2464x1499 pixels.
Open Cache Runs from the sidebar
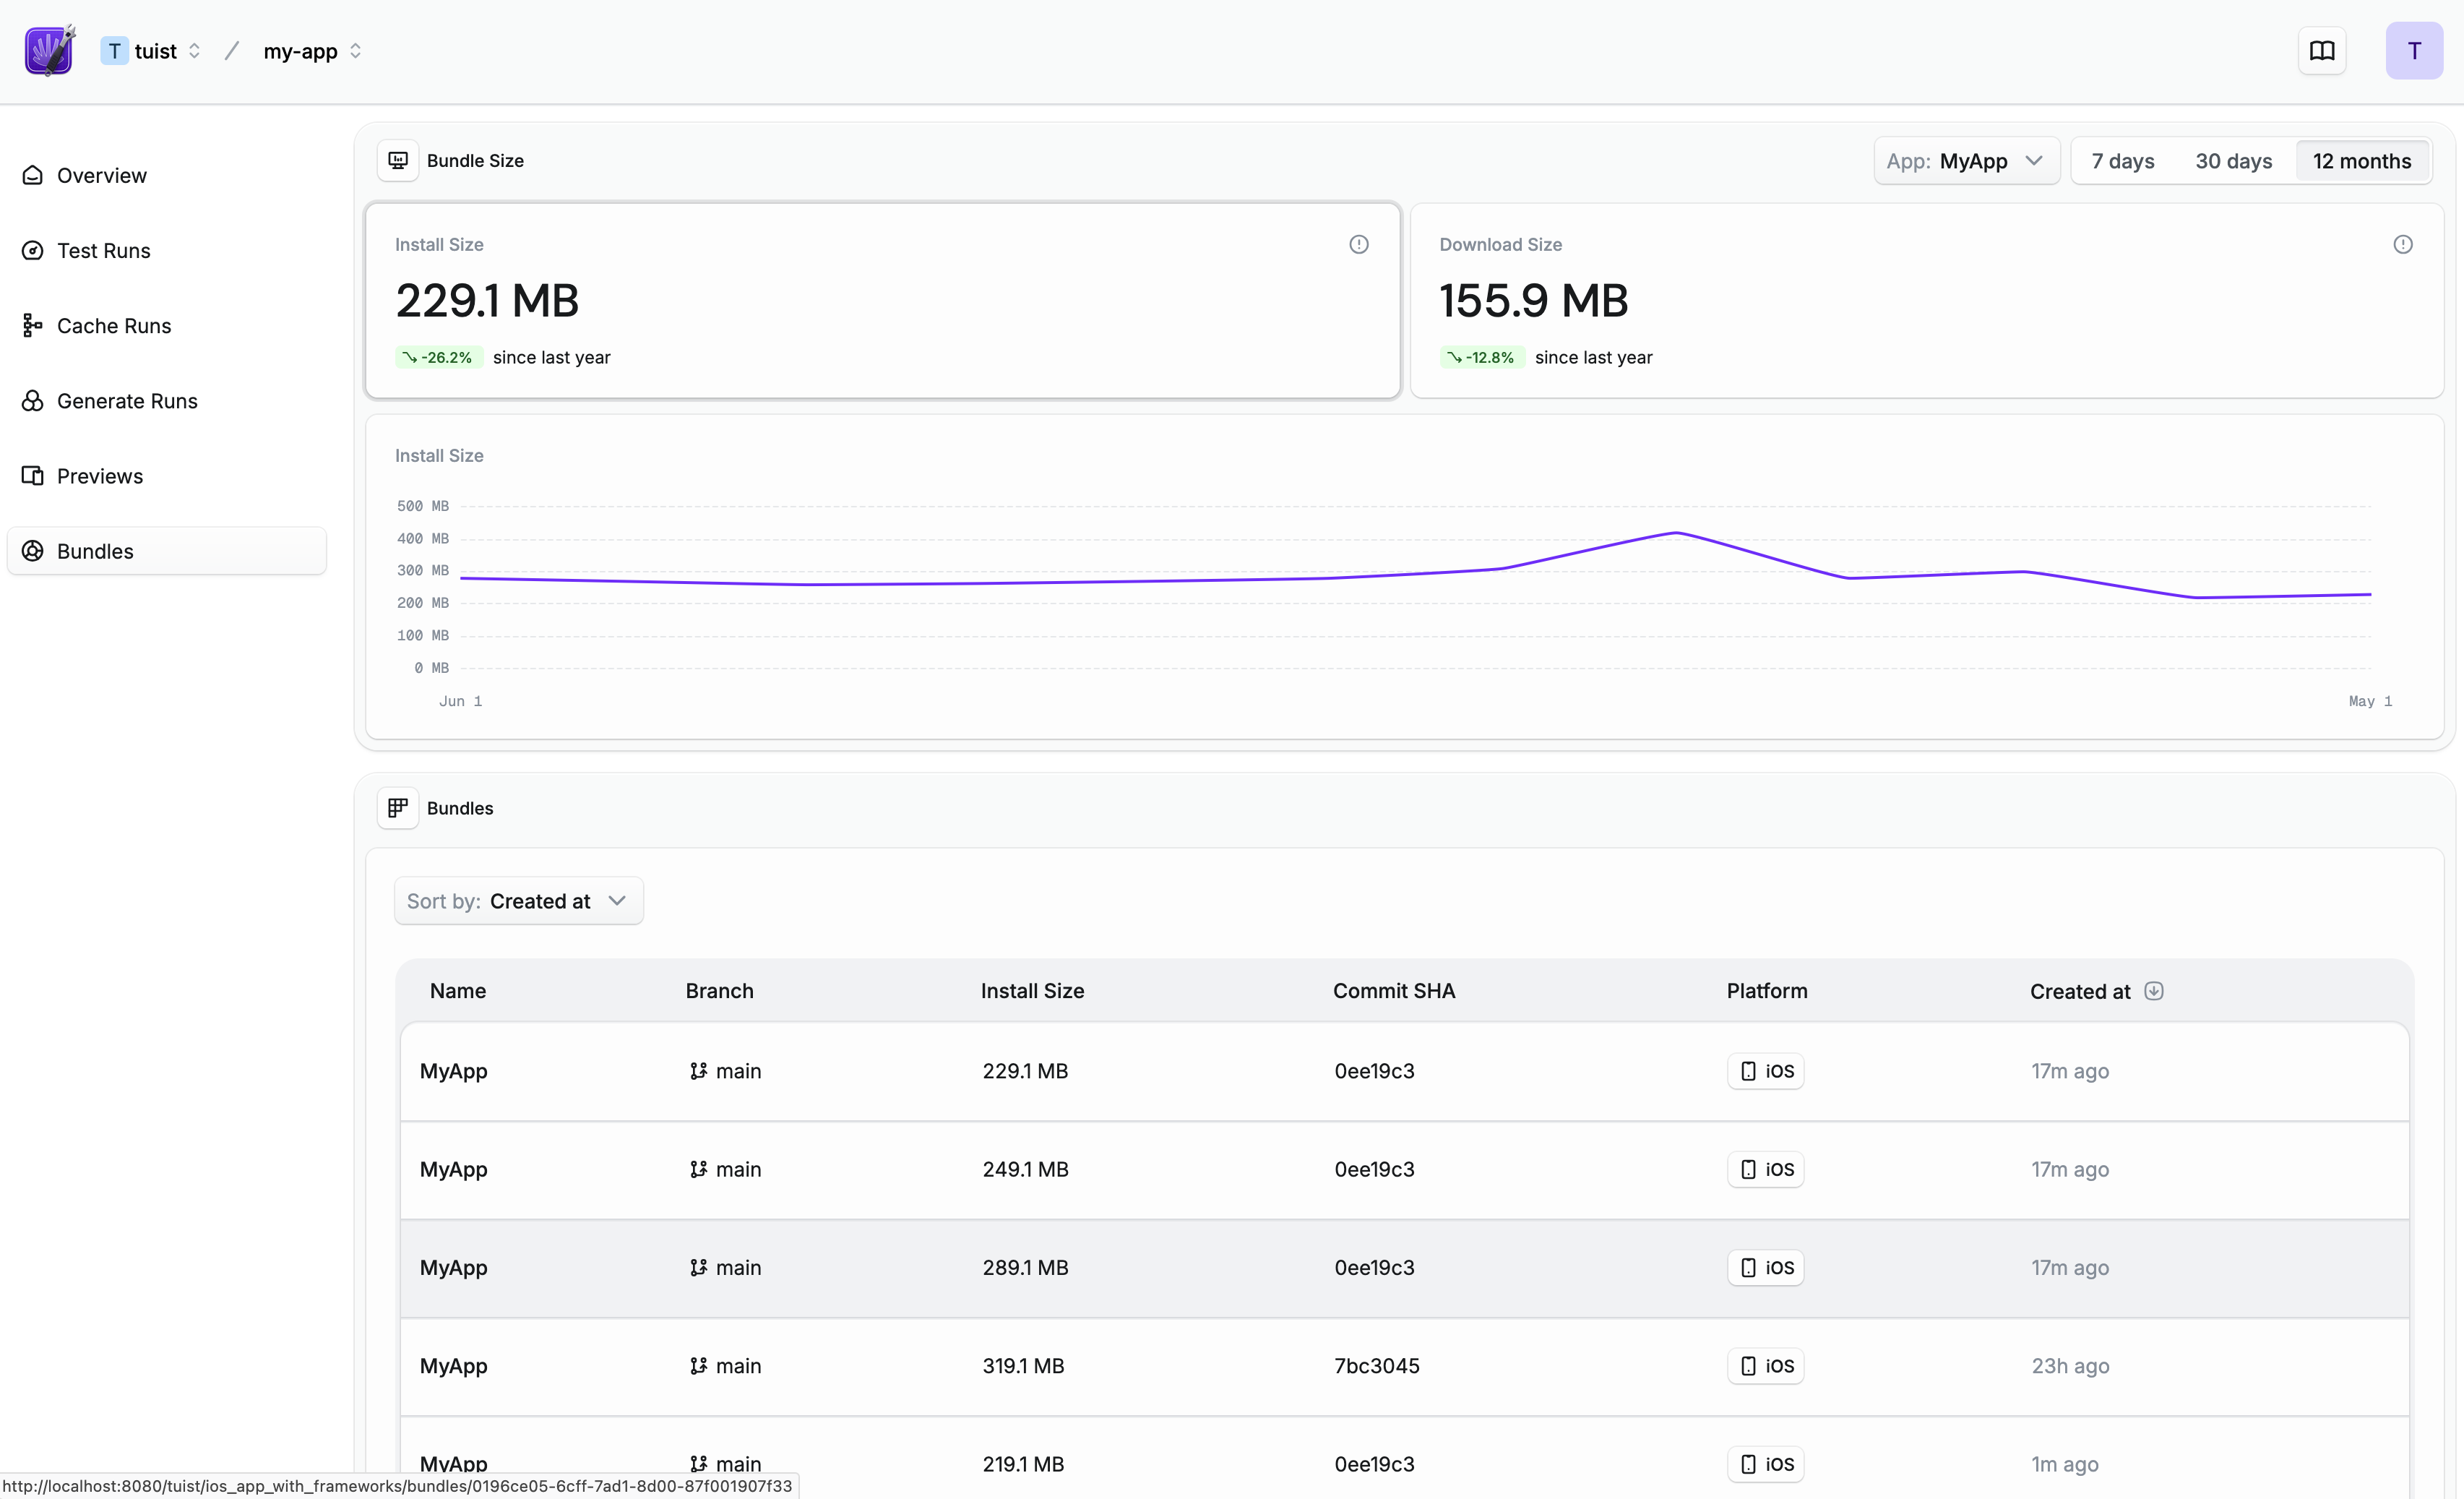[113, 326]
